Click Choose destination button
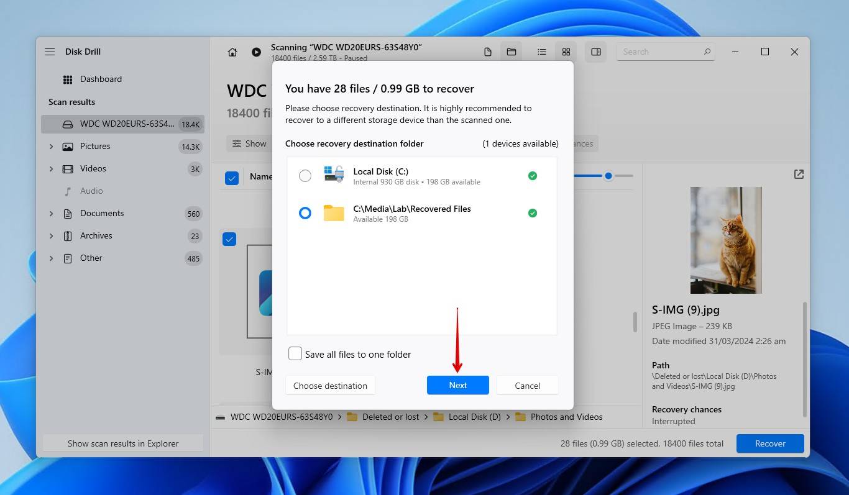The height and width of the screenshot is (495, 849). [330, 386]
